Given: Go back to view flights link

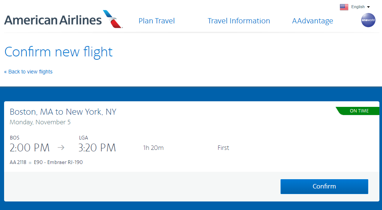Looking at the screenshot, I should (x=28, y=72).
